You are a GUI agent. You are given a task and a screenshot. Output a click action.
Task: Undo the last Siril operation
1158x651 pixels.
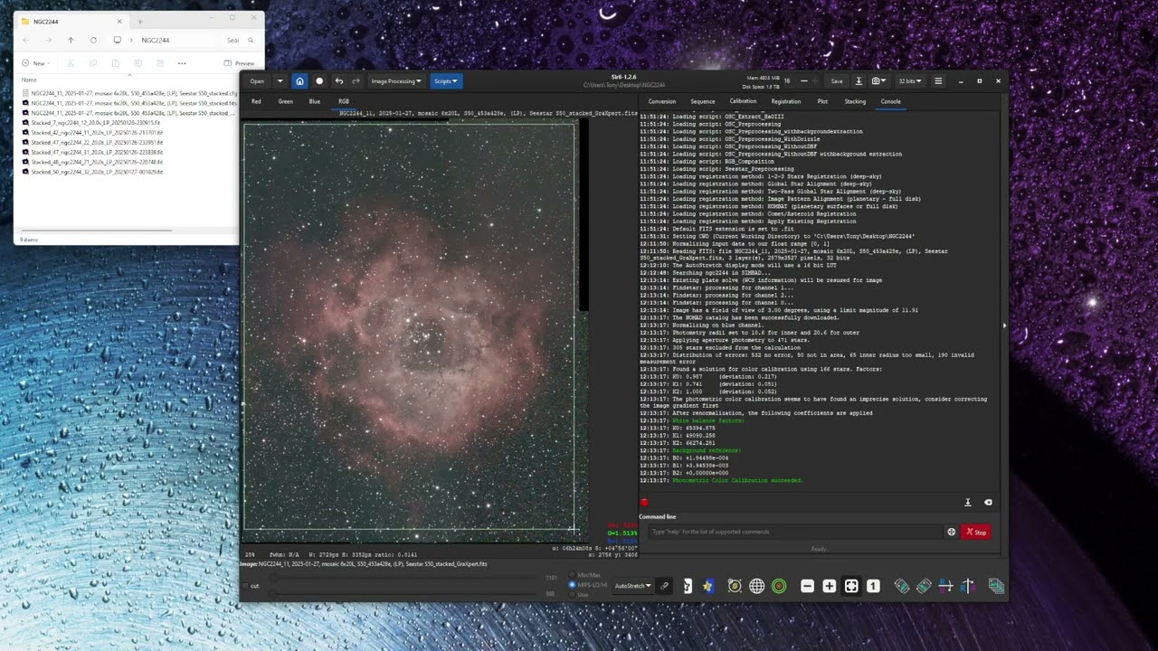click(x=339, y=81)
